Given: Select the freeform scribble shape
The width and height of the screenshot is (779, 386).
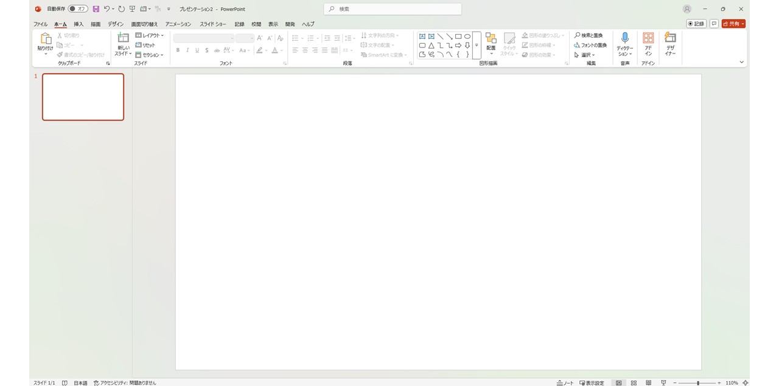Looking at the screenshot, I should click(x=431, y=54).
